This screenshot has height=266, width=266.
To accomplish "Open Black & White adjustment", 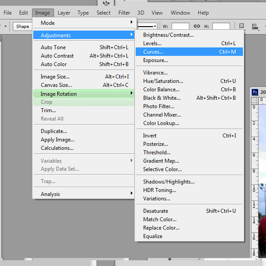I will tap(189, 98).
